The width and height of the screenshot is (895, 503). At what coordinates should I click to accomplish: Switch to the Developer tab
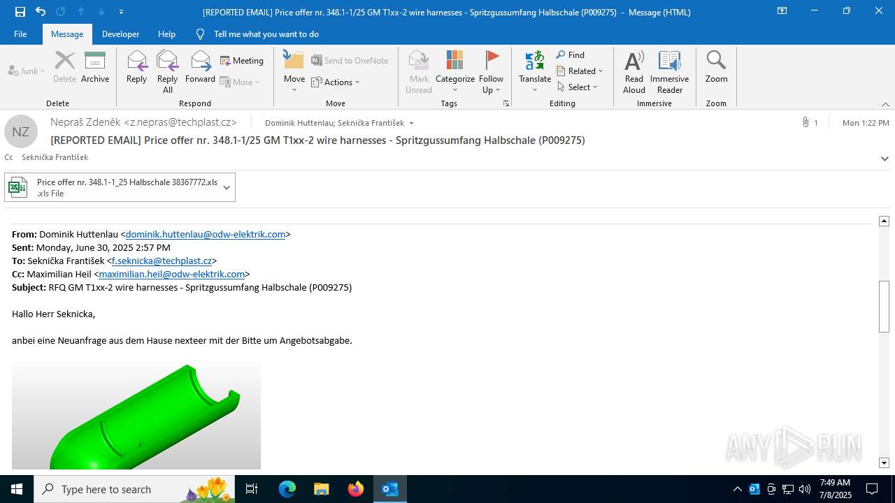click(120, 34)
